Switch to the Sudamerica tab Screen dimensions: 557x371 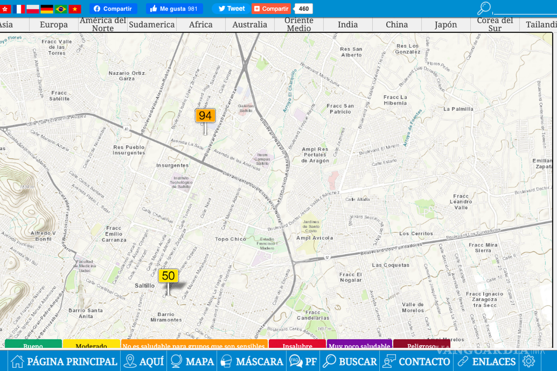(x=152, y=25)
